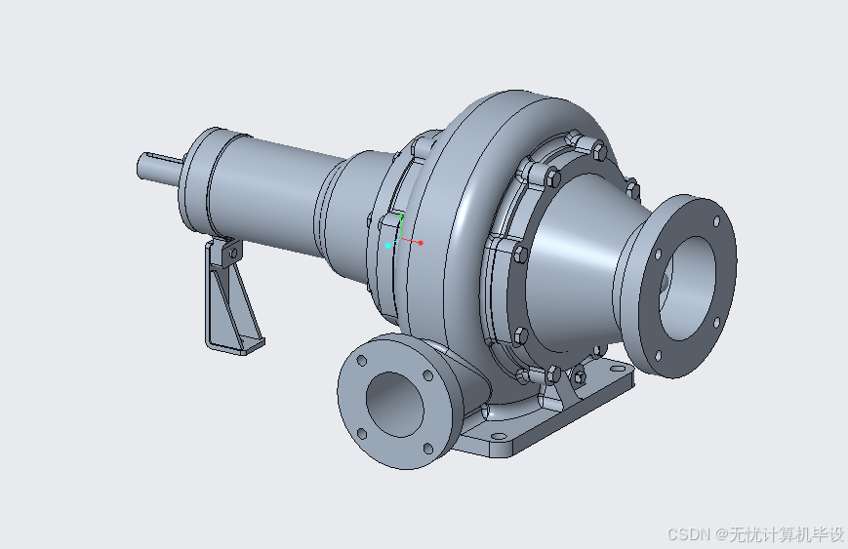Pick the protruding drive shaft end
848x549 pixels.
tap(158, 167)
